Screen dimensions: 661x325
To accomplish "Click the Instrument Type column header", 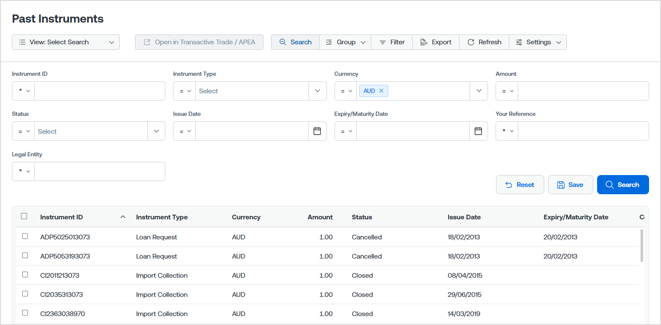I will coord(162,217).
